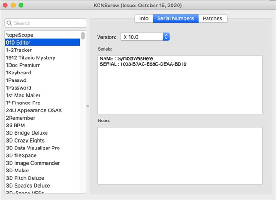Select the 1Password entry

(x=42, y=88)
